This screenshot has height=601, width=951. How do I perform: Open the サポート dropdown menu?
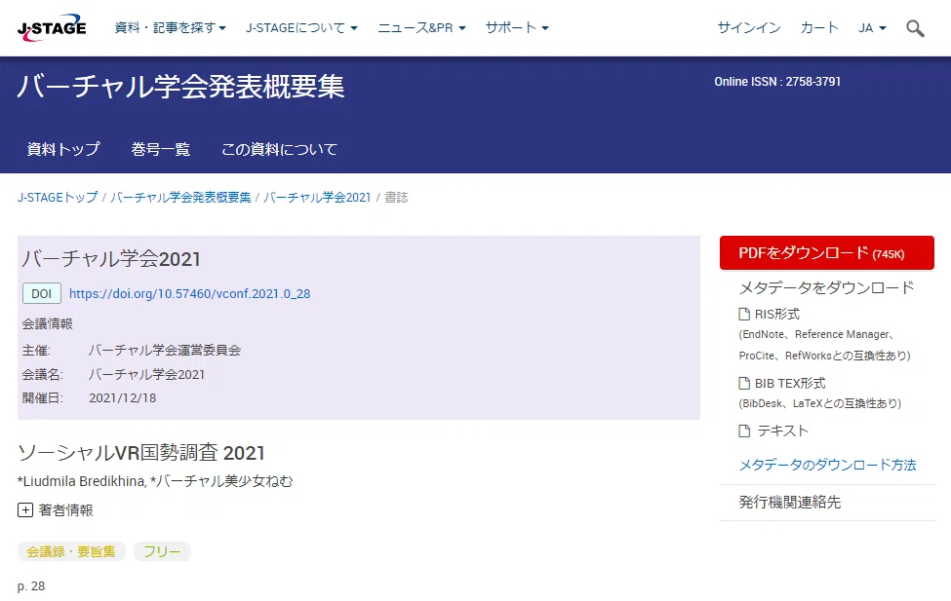click(x=517, y=28)
